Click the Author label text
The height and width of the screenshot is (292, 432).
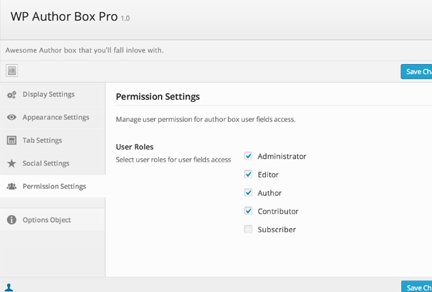(x=269, y=193)
